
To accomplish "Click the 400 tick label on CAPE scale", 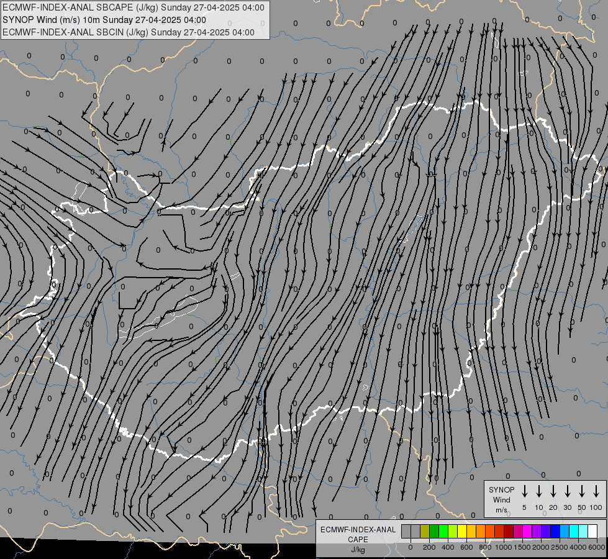I will 448,547.
